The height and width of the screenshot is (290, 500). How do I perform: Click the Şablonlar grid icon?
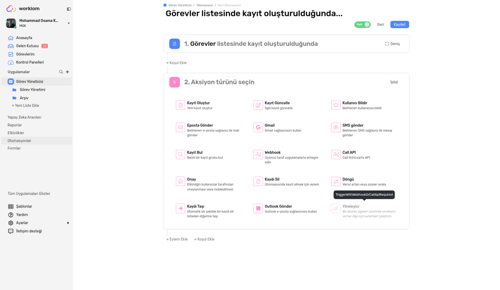[11, 207]
